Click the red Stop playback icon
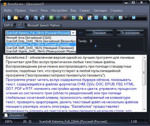The width and height of the screenshot is (150, 126). pyautogui.click(x=65, y=18)
